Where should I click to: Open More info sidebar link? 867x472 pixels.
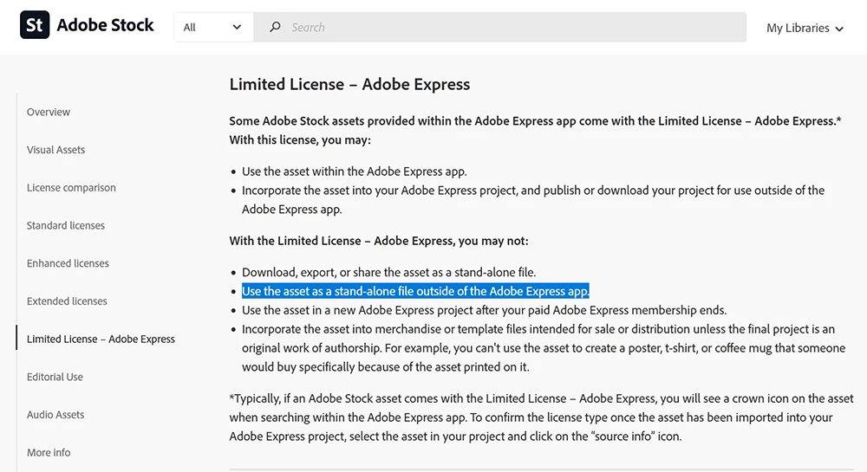point(49,452)
